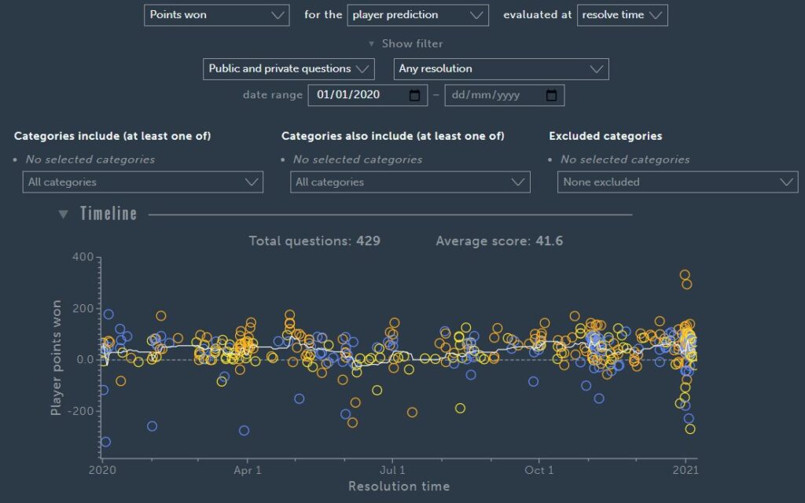Click 'No selected categories' under Excluded categories
This screenshot has height=503, width=805.
tap(625, 160)
